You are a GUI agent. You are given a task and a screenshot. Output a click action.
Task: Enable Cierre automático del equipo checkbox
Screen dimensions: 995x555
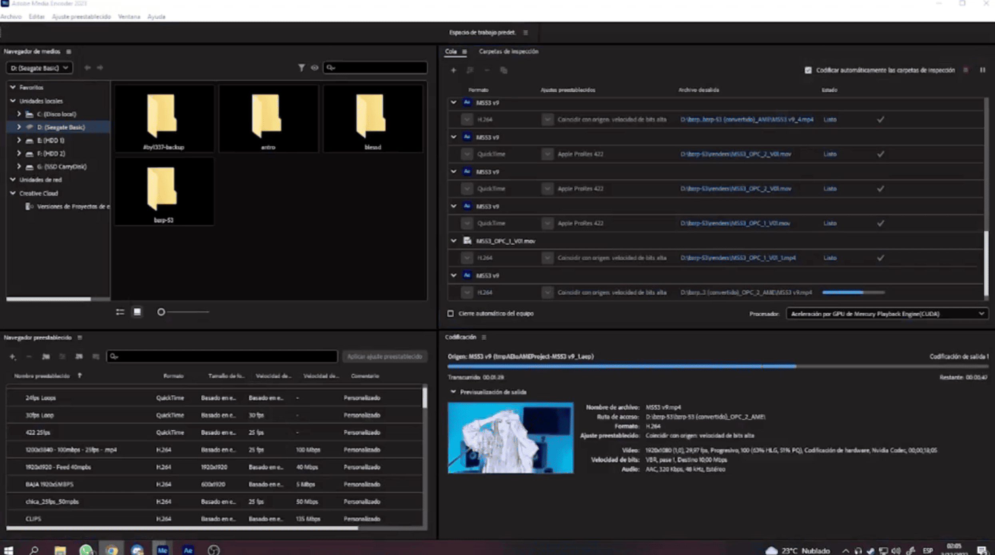click(450, 313)
